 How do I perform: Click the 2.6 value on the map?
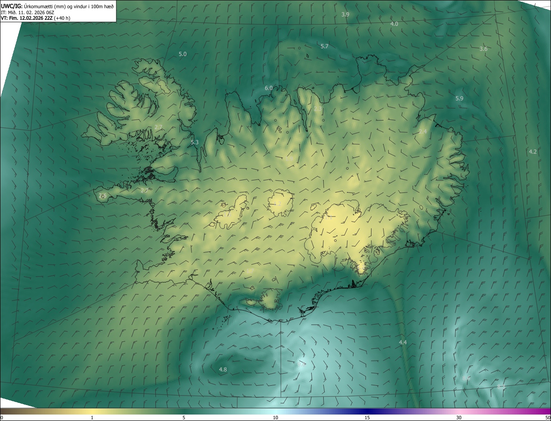[x=102, y=196]
